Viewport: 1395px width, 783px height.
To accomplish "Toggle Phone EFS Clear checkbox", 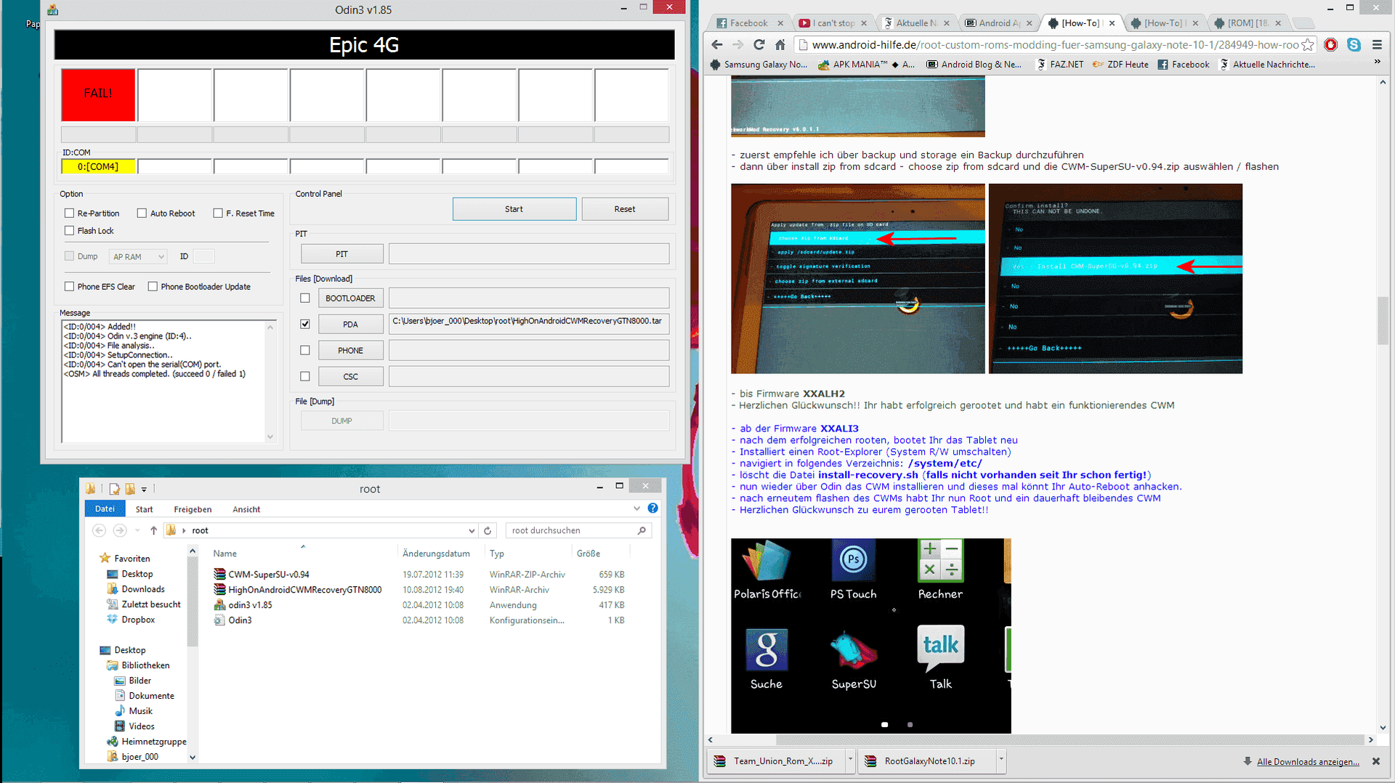I will point(70,287).
